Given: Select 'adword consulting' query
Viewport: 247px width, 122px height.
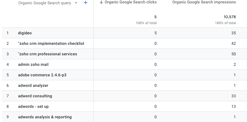Looking at the screenshot, I should click(x=35, y=96).
